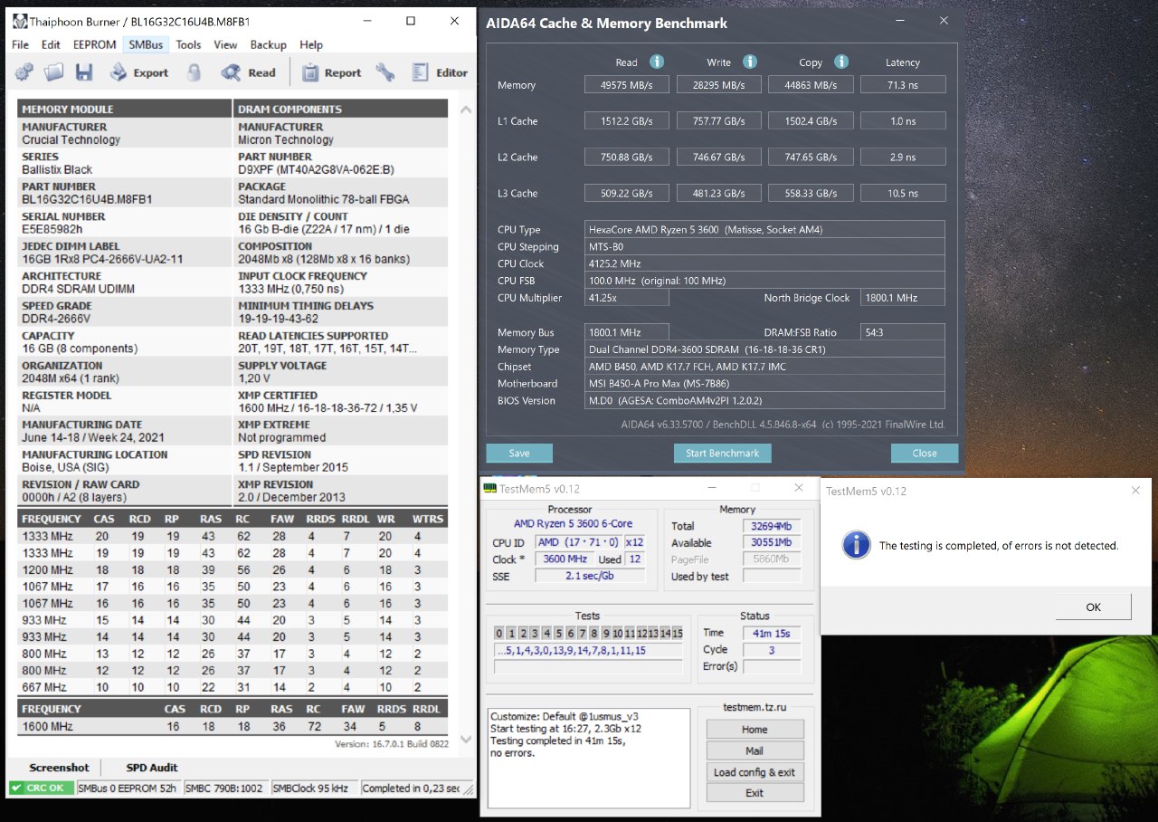Click the TestMem5 Available memory field 30551Mb

(x=772, y=542)
